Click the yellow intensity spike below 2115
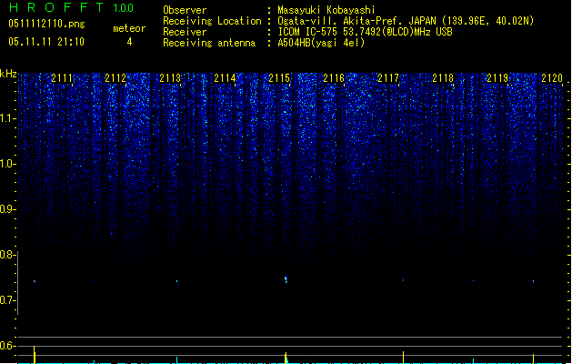The height and width of the screenshot is (364, 572). point(286,358)
